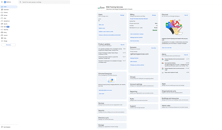This screenshot has width=222, height=130.
Task: Expand the Reporting menu arrow
Action: click(x=0, y=30)
